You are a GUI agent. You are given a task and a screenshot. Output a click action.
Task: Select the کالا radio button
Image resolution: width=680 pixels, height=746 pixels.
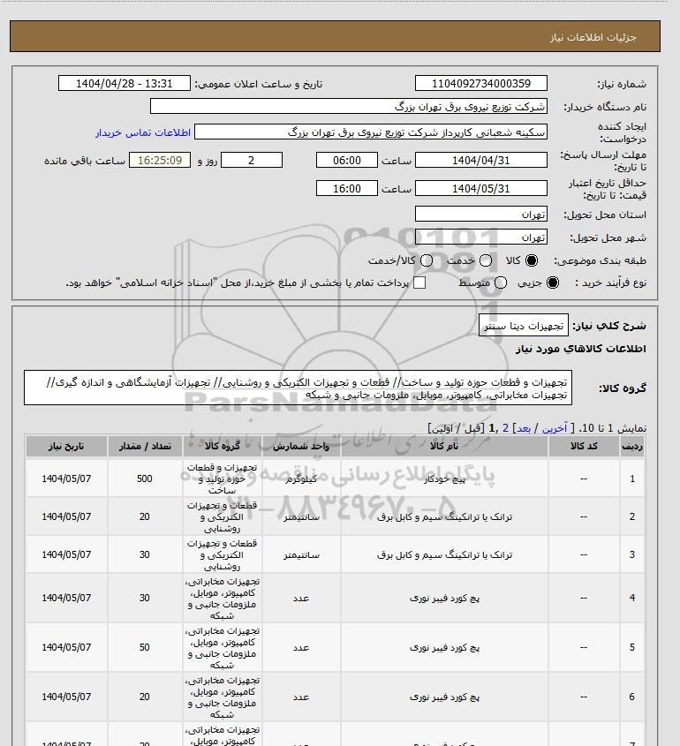tap(531, 260)
